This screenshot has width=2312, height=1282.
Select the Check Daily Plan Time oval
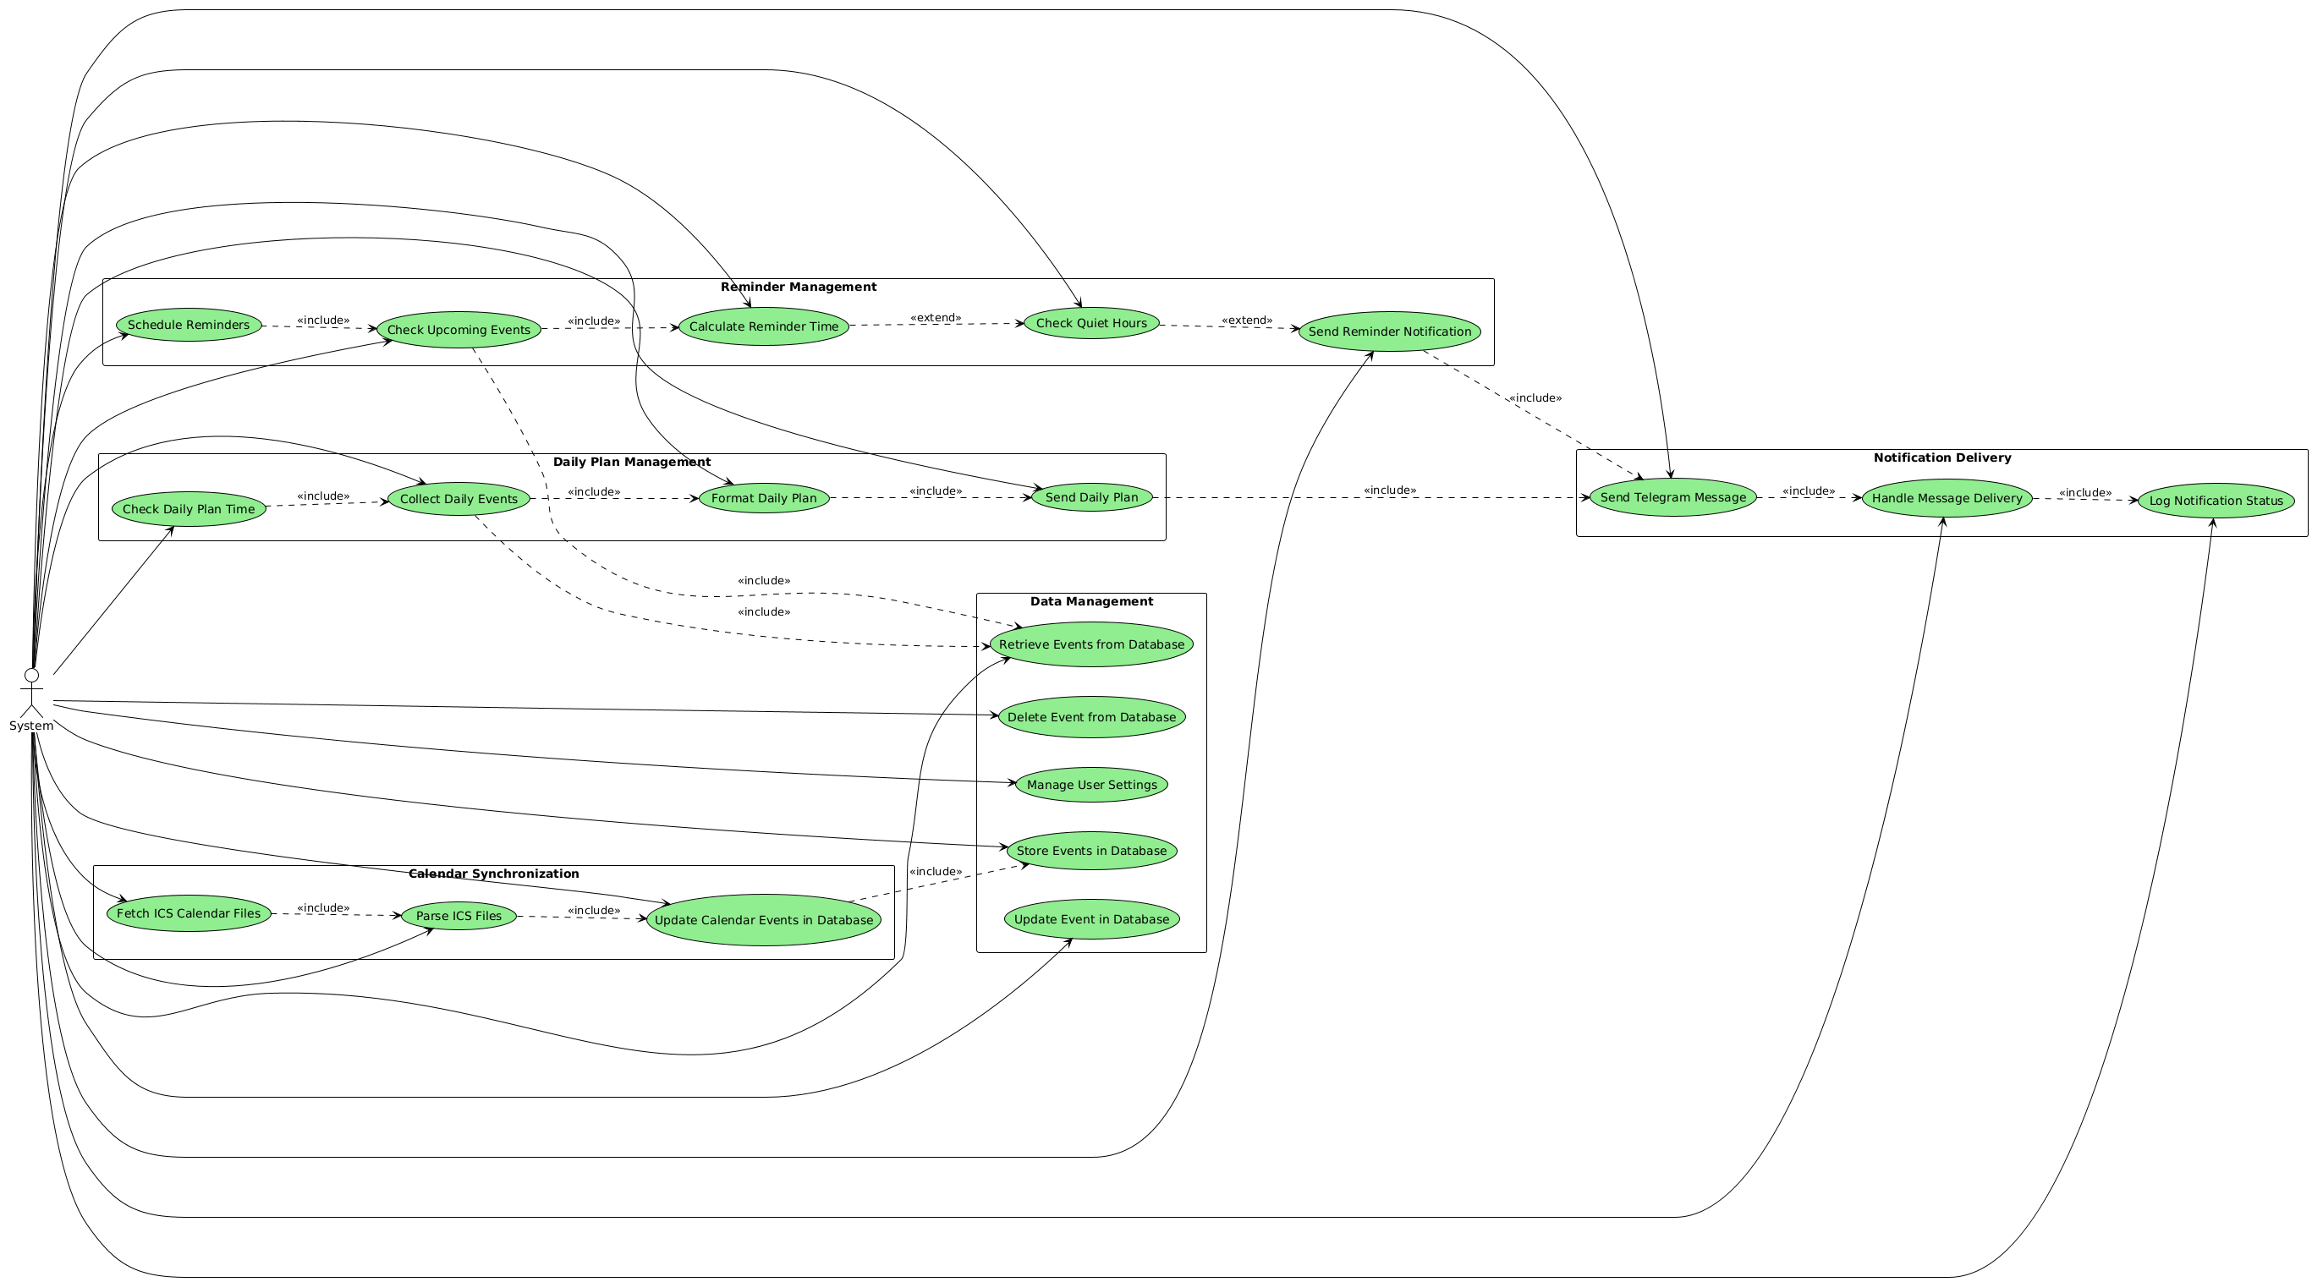tap(189, 509)
